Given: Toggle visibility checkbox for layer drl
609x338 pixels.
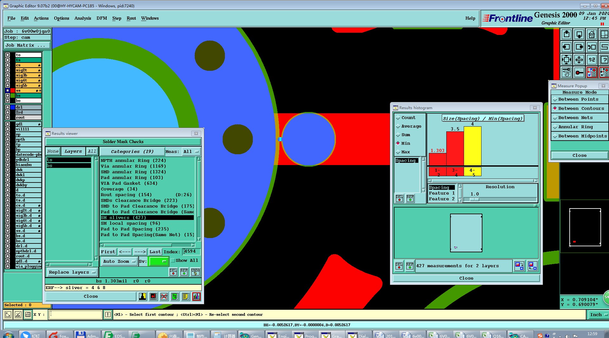Looking at the screenshot, I should [8, 107].
